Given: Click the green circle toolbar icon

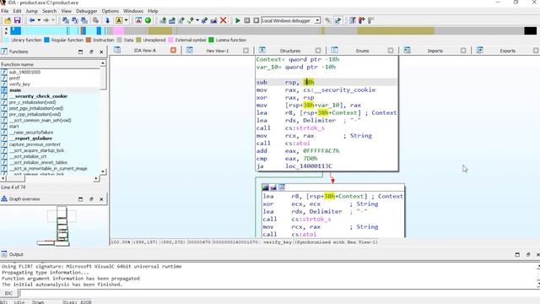Looking at the screenshot, I should pyautogui.click(x=148, y=20).
